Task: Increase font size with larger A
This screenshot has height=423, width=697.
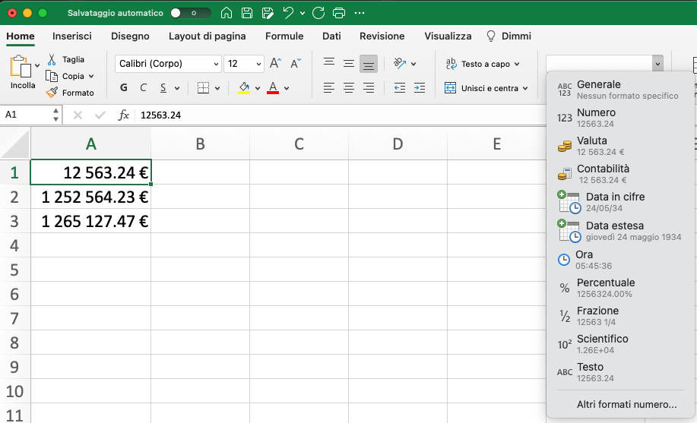Action: (x=275, y=64)
